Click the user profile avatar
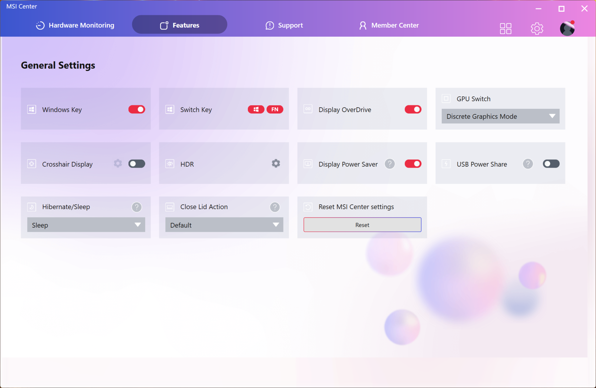 (567, 28)
